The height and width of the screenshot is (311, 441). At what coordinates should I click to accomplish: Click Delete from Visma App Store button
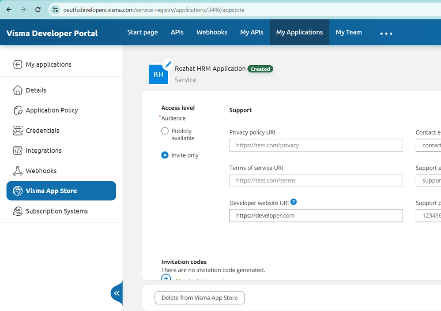200,298
